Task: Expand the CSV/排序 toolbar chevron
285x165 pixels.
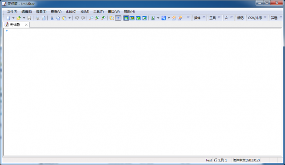Action: point(265,17)
